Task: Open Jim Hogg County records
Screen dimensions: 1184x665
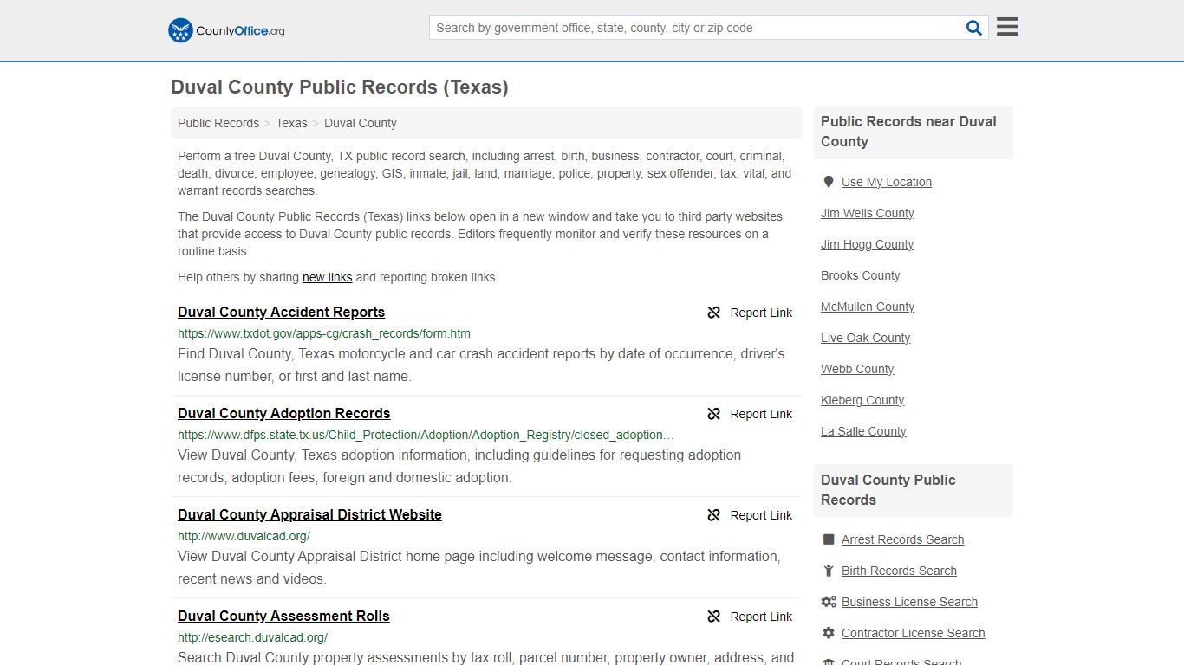Action: [x=867, y=244]
